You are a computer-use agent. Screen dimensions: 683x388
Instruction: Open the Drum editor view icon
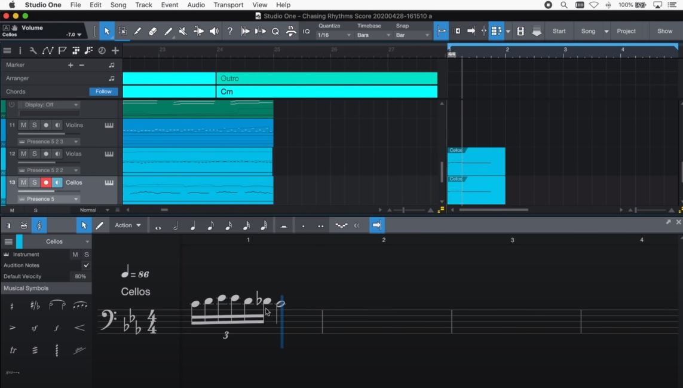pos(24,225)
